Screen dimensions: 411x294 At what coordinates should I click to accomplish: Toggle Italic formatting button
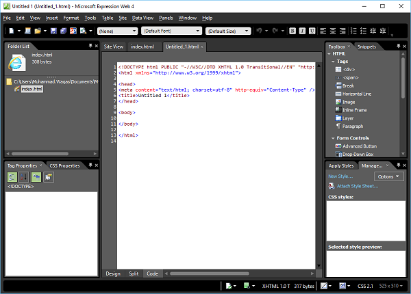click(302, 31)
